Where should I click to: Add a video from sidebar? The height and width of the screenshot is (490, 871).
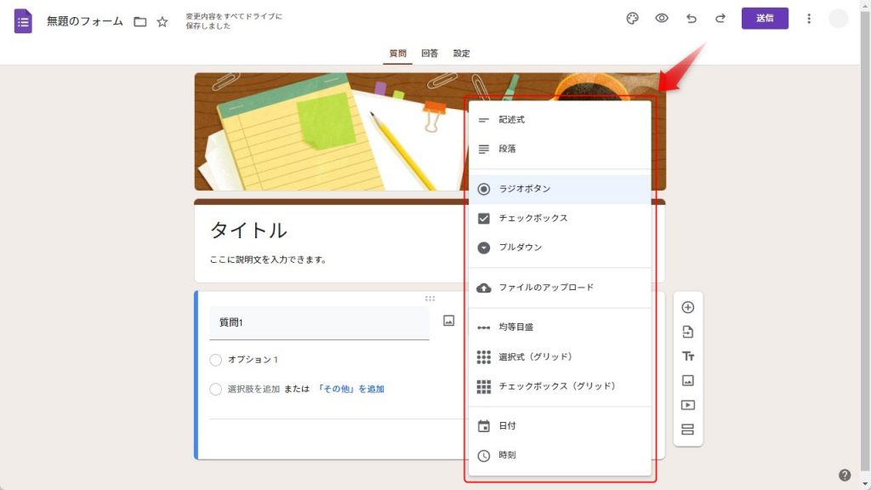[x=687, y=405]
